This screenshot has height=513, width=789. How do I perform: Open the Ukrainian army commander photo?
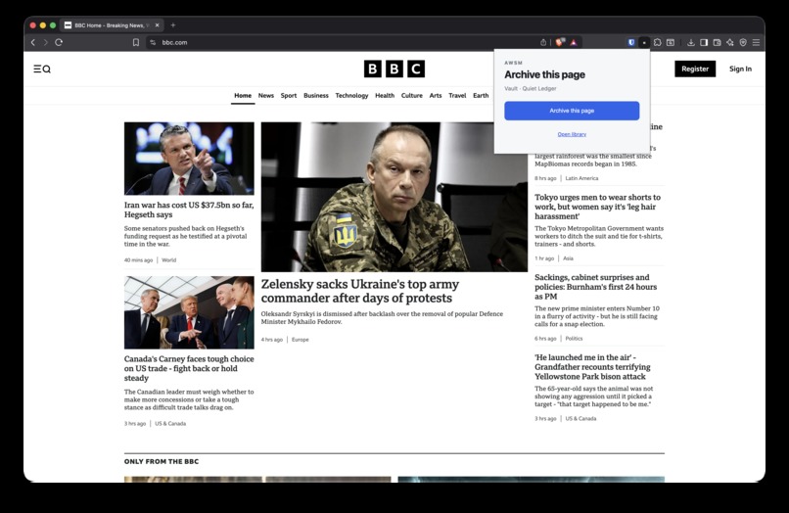(394, 197)
